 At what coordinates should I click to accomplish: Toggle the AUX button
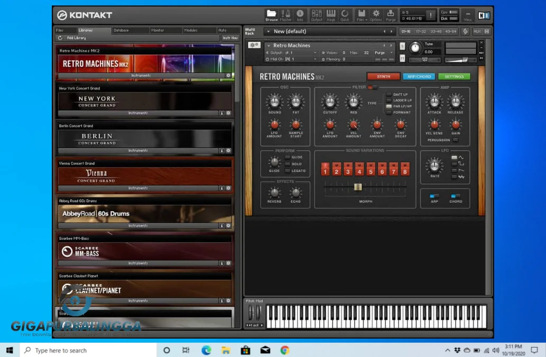click(477, 31)
